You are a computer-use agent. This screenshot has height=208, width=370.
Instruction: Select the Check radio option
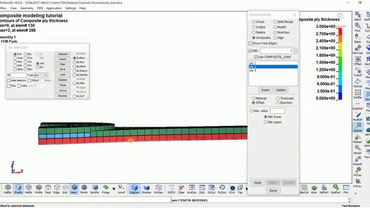(x=254, y=22)
